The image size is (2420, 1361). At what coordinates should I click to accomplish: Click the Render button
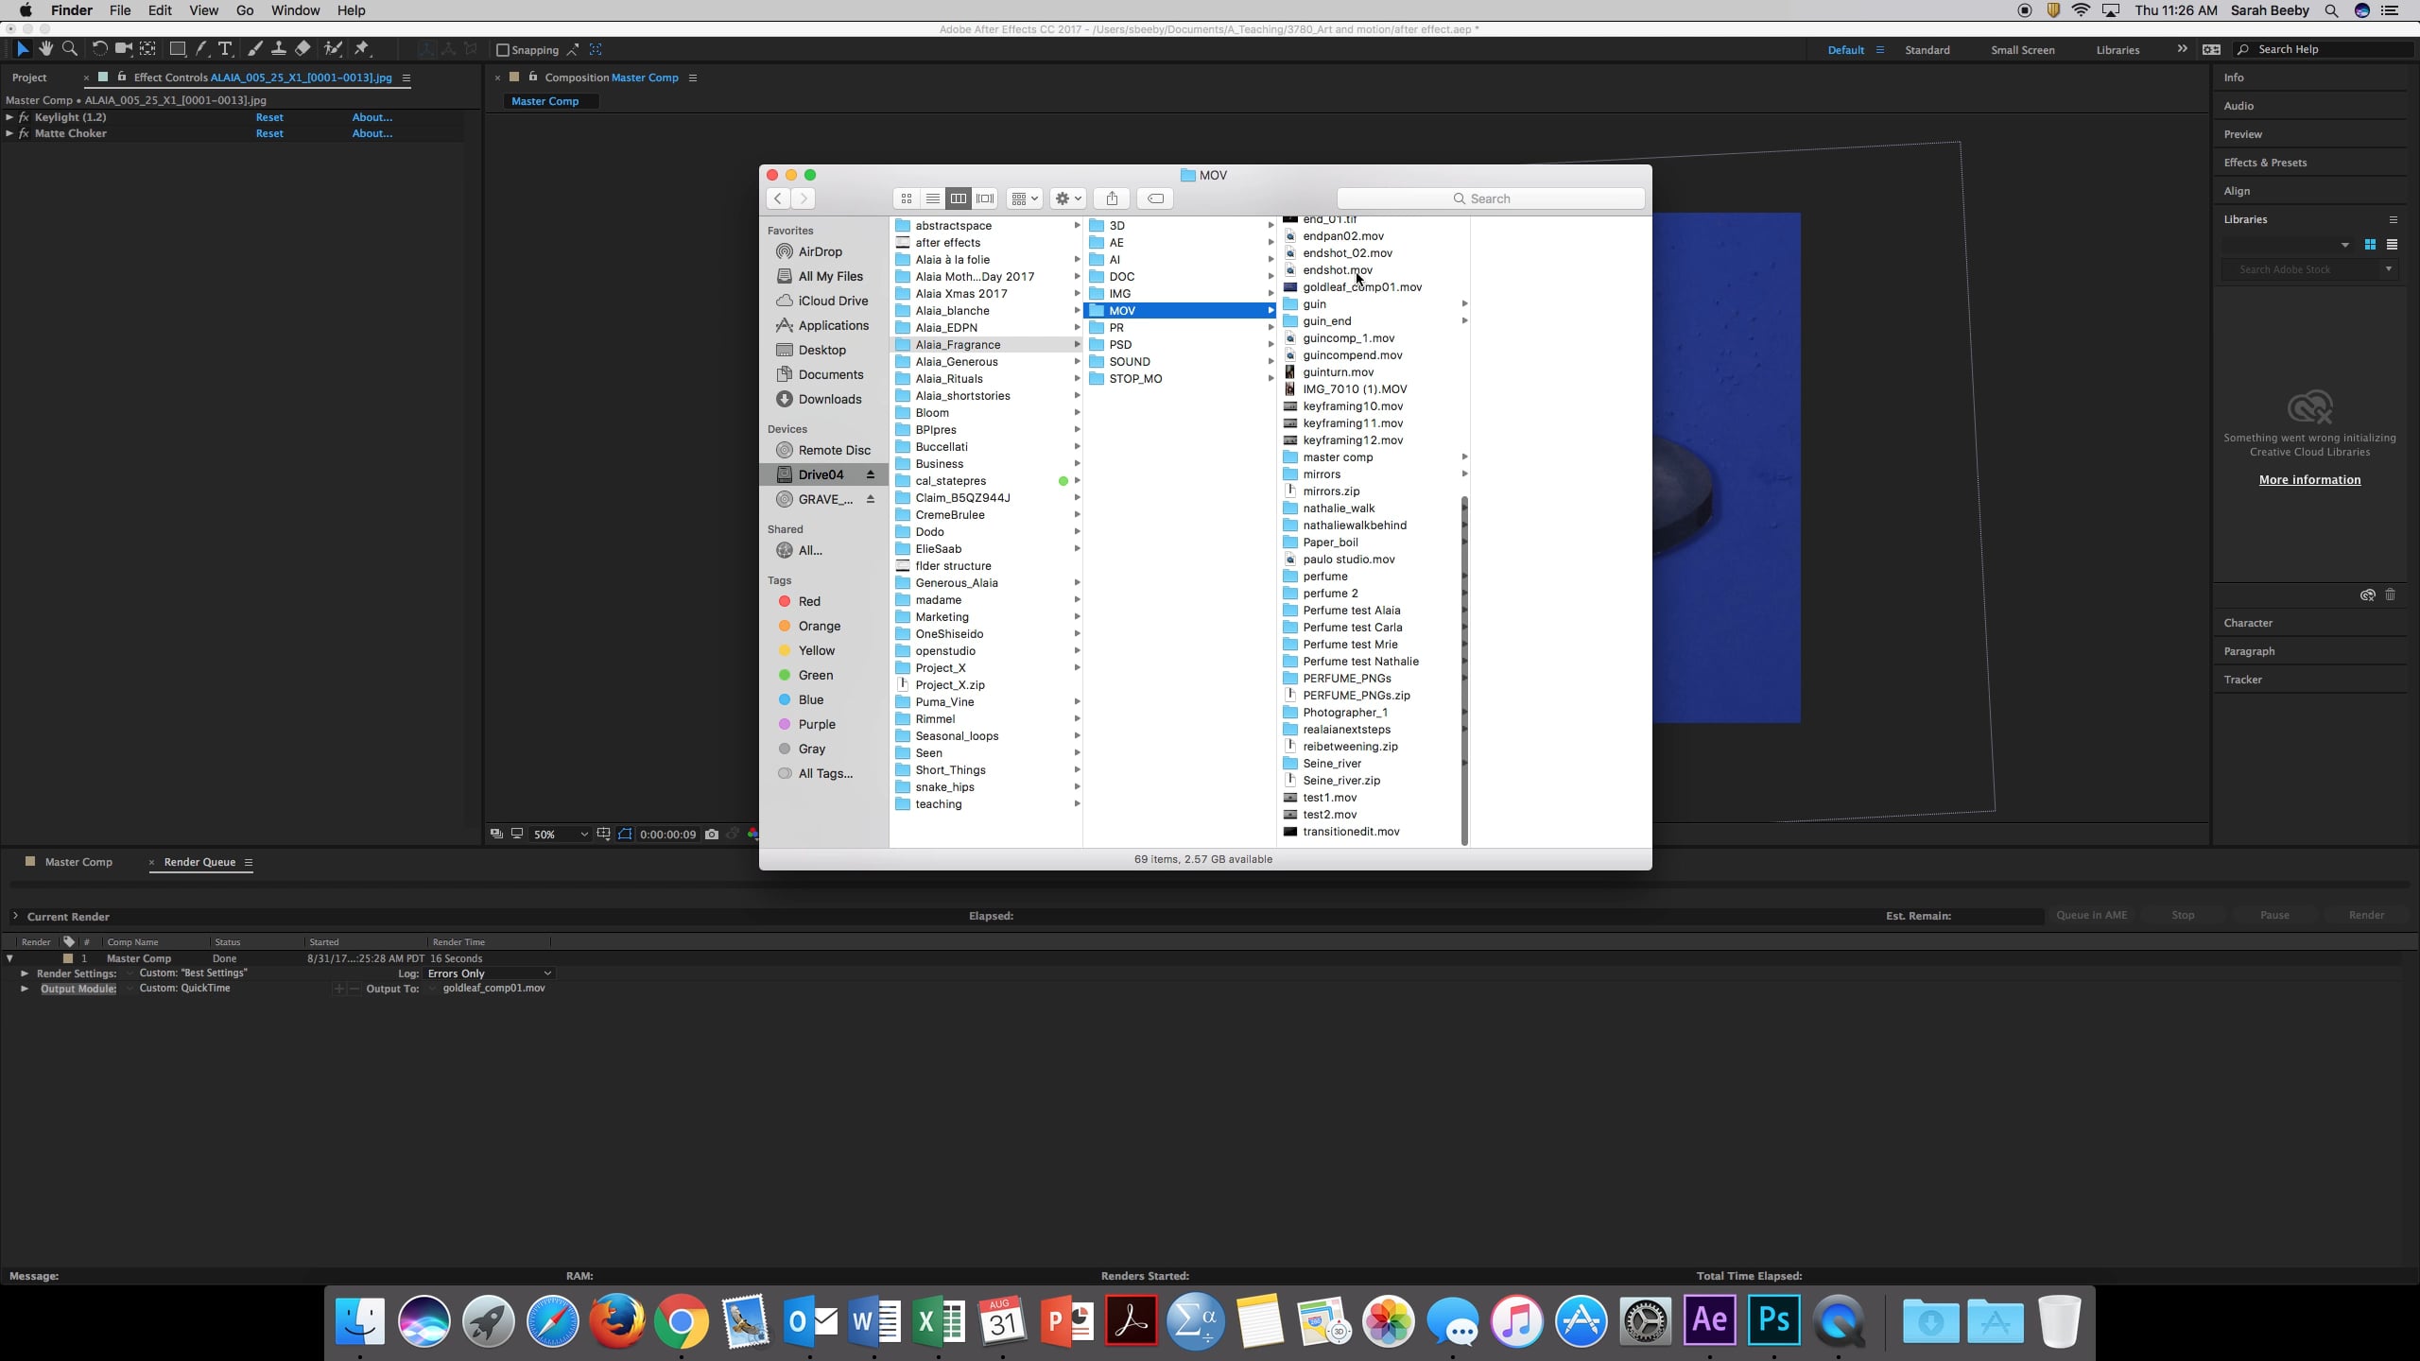[2366, 915]
